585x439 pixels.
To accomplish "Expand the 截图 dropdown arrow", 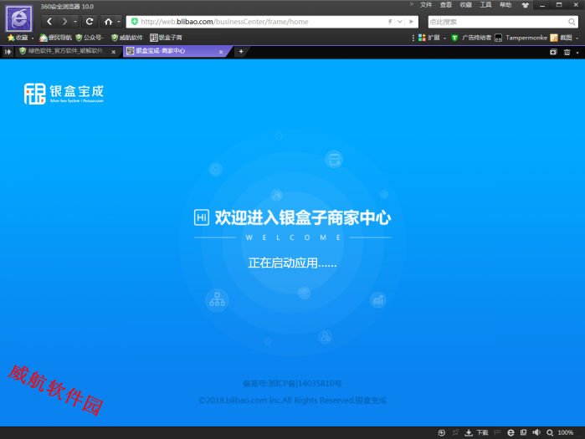I will point(577,38).
